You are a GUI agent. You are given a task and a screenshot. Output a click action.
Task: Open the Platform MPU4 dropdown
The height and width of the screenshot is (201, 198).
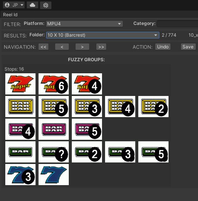pyautogui.click(x=84, y=24)
